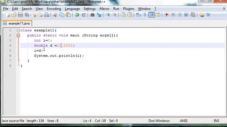The height and width of the screenshot is (127, 227).
Task: Click the ABC spell-check toolbar icon
Action: point(208,15)
